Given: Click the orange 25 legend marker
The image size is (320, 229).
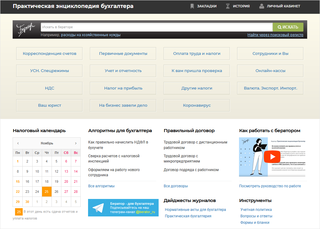Looking at the screenshot, I should point(19,212).
